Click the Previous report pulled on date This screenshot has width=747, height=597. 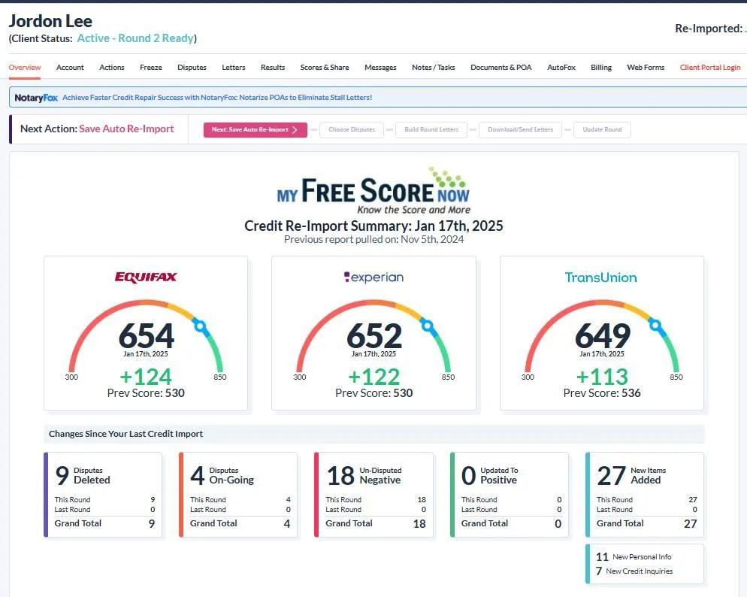pyautogui.click(x=373, y=239)
